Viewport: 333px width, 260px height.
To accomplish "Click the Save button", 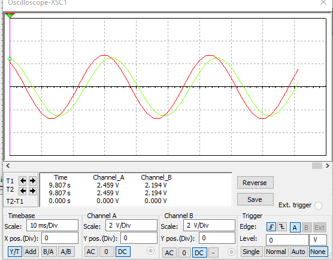I will tap(255, 199).
